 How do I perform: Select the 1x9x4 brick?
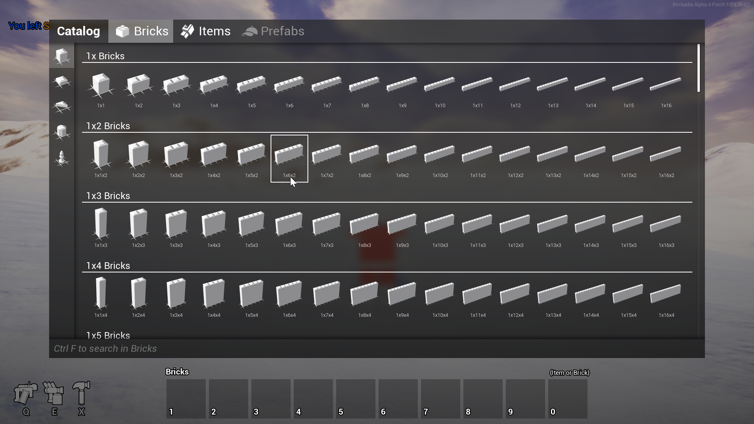coord(403,298)
